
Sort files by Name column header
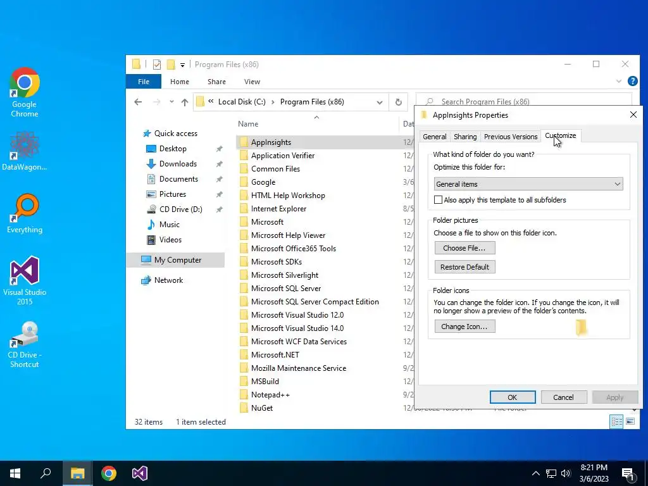pos(248,124)
